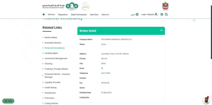The width and height of the screenshot is (212, 105).
Task: Open the Promotion link
Action: pos(50,98)
